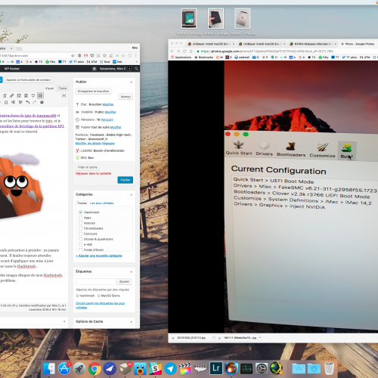378x378 pixels.
Task: Toggle distraction-free writing mode icon
Action: tap(64, 95)
